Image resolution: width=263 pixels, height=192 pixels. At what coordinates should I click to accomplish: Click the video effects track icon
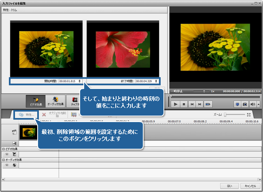click(15, 154)
